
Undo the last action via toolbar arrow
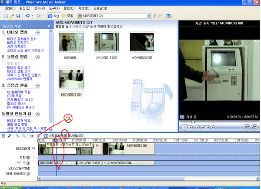27,16
